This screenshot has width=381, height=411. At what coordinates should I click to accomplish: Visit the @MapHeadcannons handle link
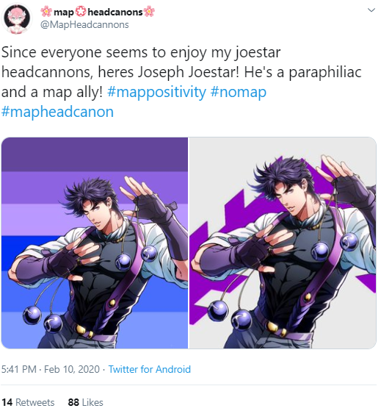[x=84, y=25]
